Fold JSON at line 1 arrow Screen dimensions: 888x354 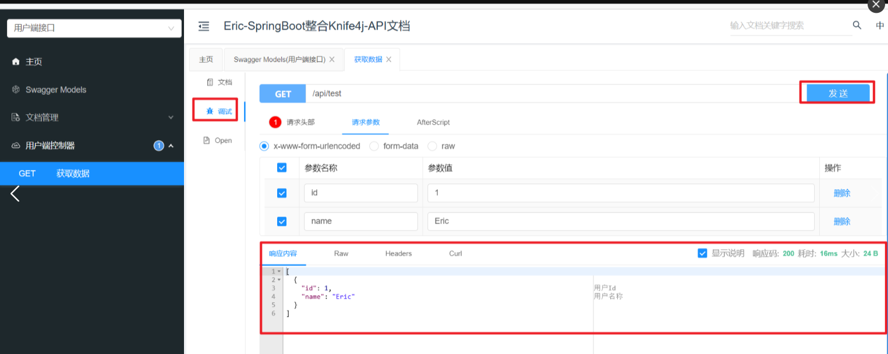tap(280, 271)
